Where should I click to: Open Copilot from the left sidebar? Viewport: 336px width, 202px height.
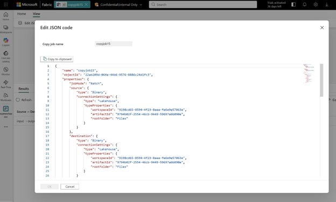click(x=6, y=42)
